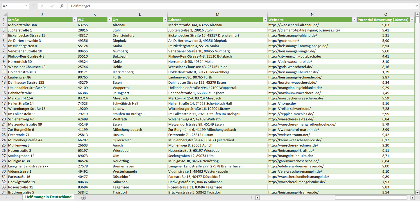Click the Cancel entry X icon
The image size is (420, 201).
[42, 6]
